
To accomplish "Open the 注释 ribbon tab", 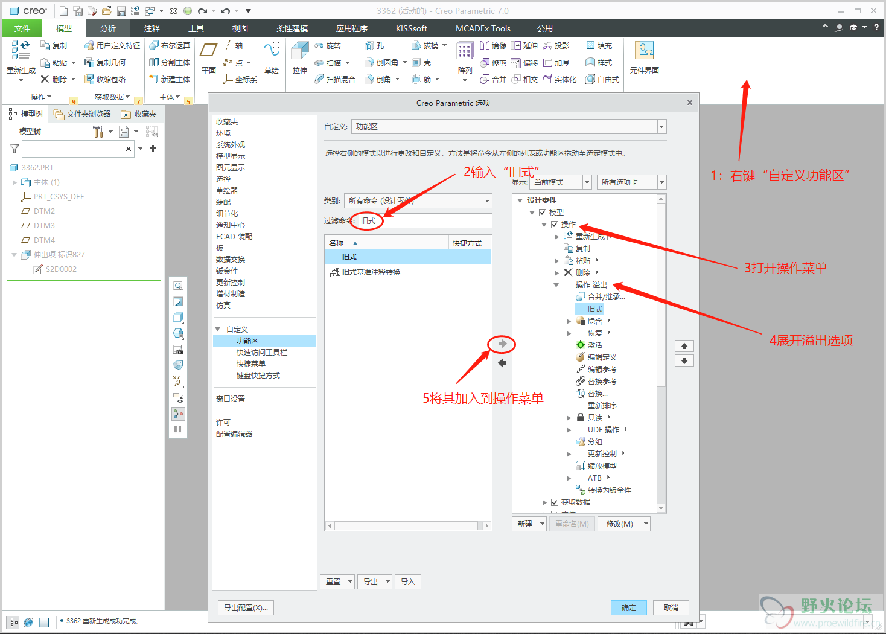I will pos(152,28).
